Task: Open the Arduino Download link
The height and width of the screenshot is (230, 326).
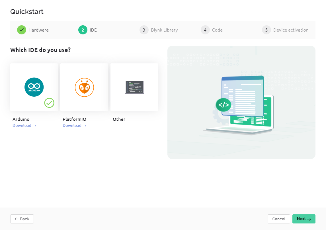Action: point(24,125)
